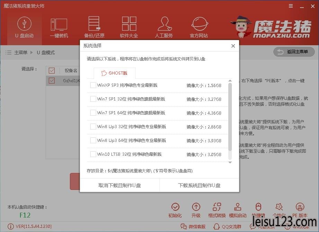319x232 pixels.
Task: Click the list icon before 主菜单
Action: coord(8,52)
